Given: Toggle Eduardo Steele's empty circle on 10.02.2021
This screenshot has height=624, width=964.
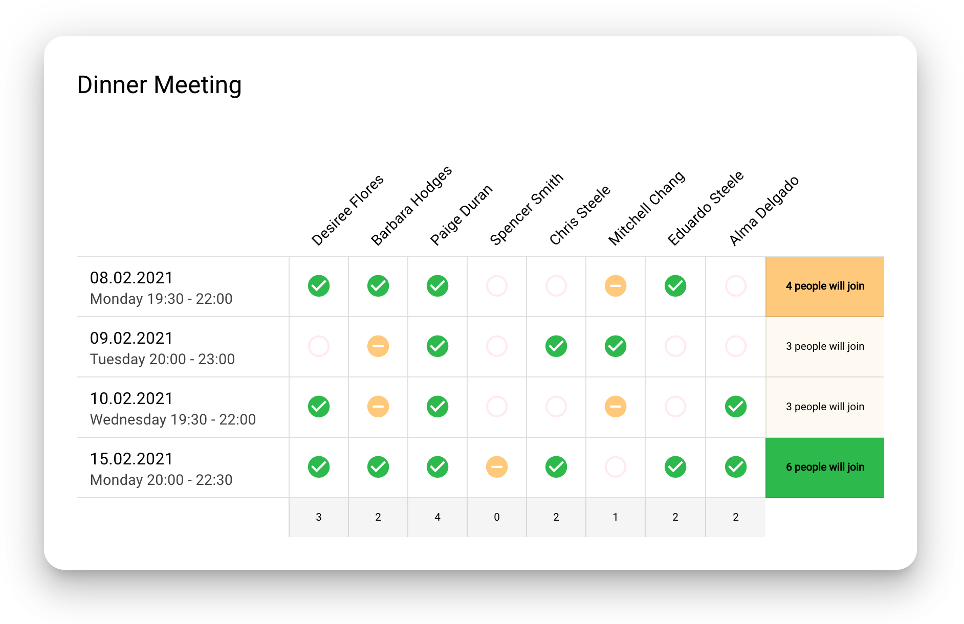Looking at the screenshot, I should 675,407.
